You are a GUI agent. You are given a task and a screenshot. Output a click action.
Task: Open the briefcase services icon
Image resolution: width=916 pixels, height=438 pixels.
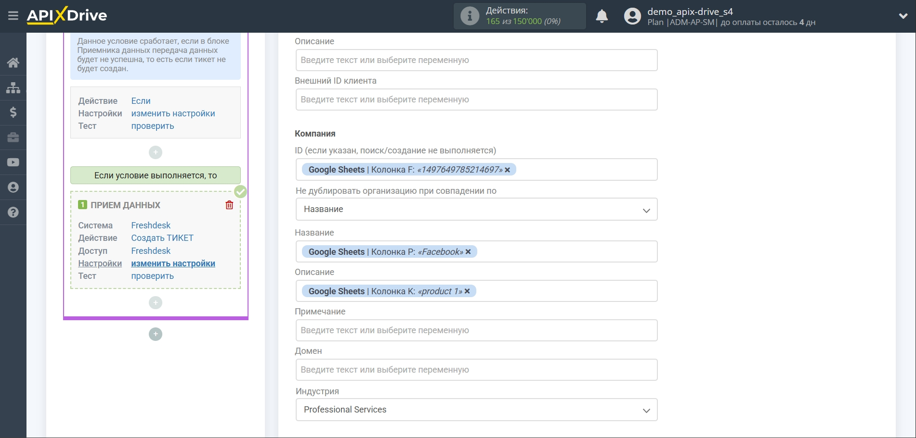13,138
